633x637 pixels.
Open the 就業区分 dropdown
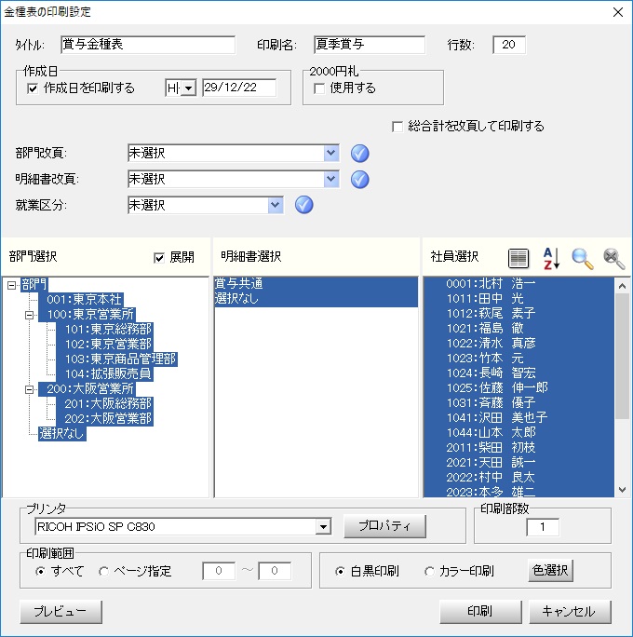(276, 205)
